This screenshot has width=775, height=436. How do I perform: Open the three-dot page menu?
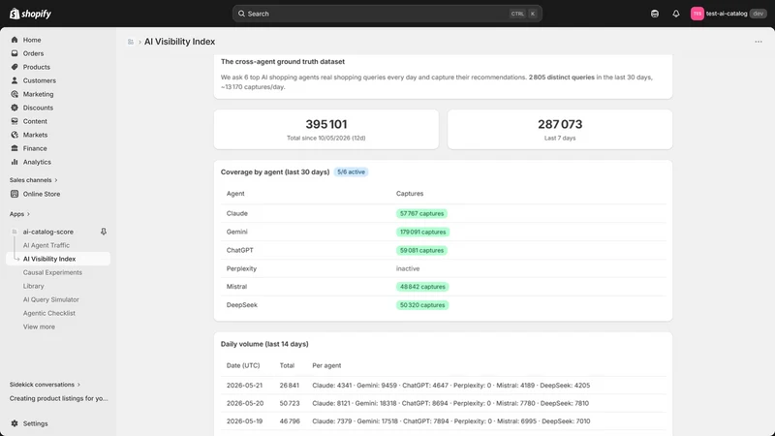(x=759, y=42)
